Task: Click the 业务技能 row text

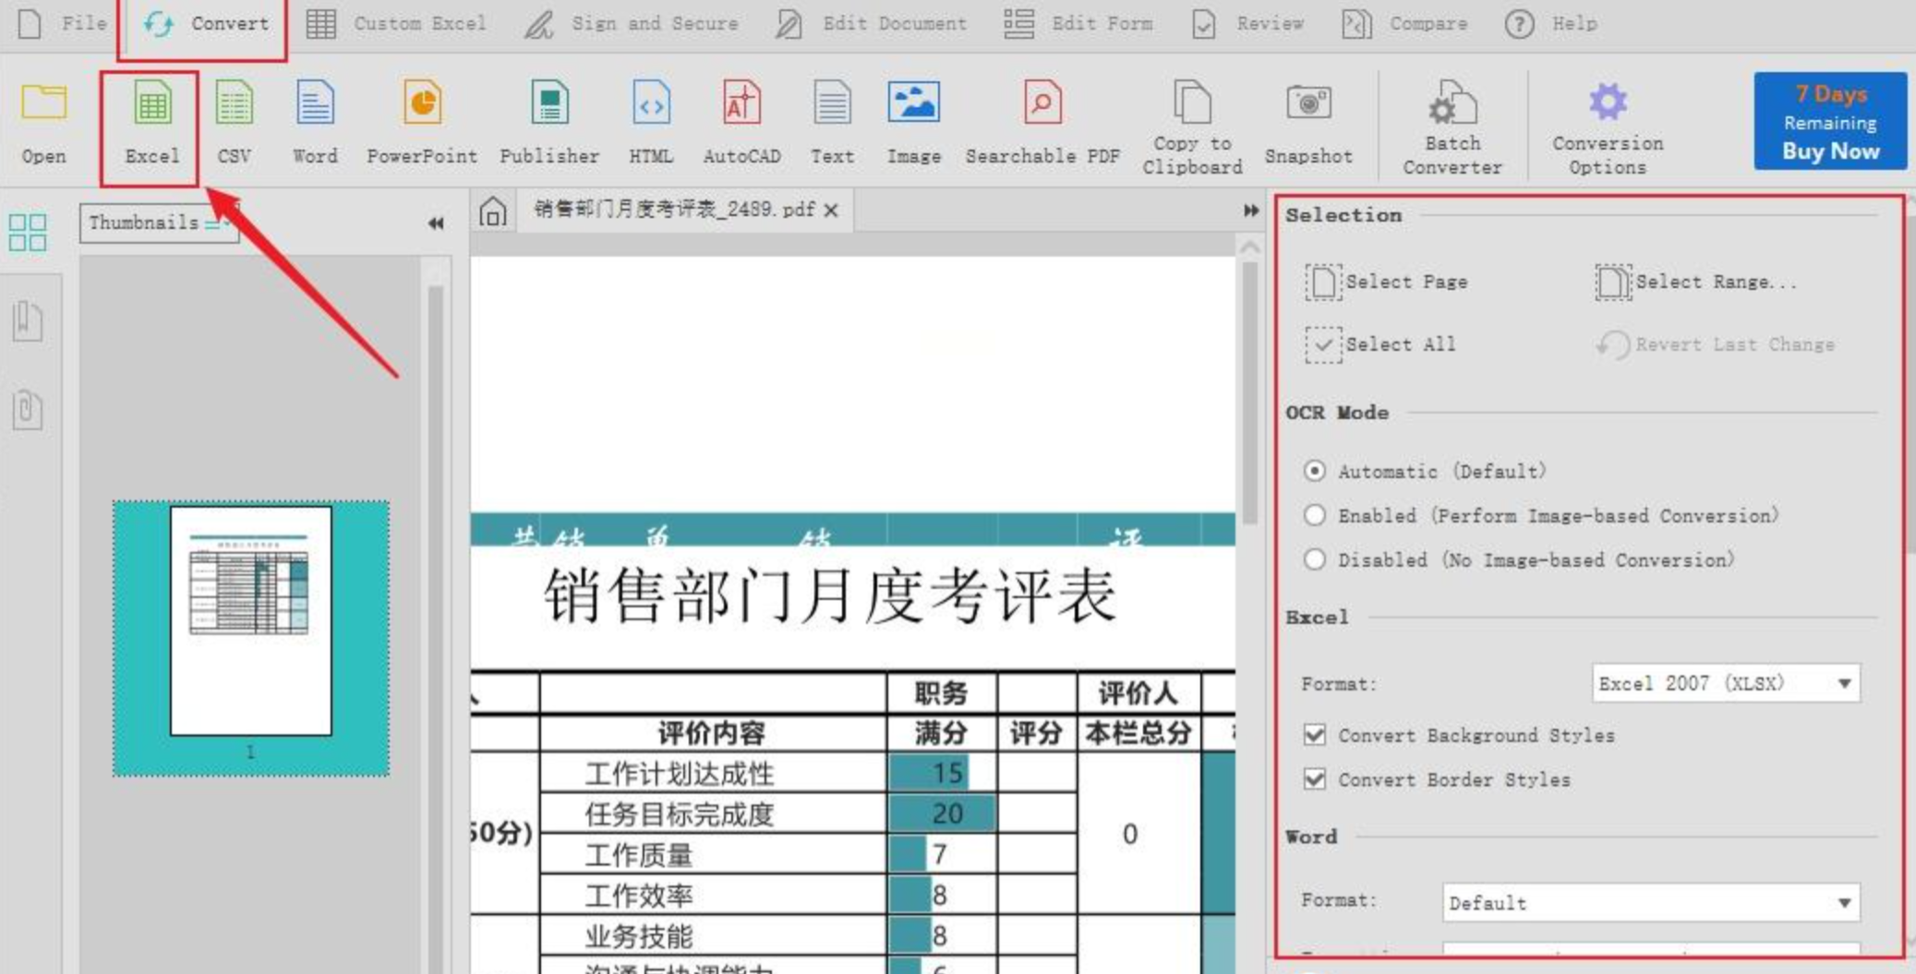Action: [x=639, y=936]
